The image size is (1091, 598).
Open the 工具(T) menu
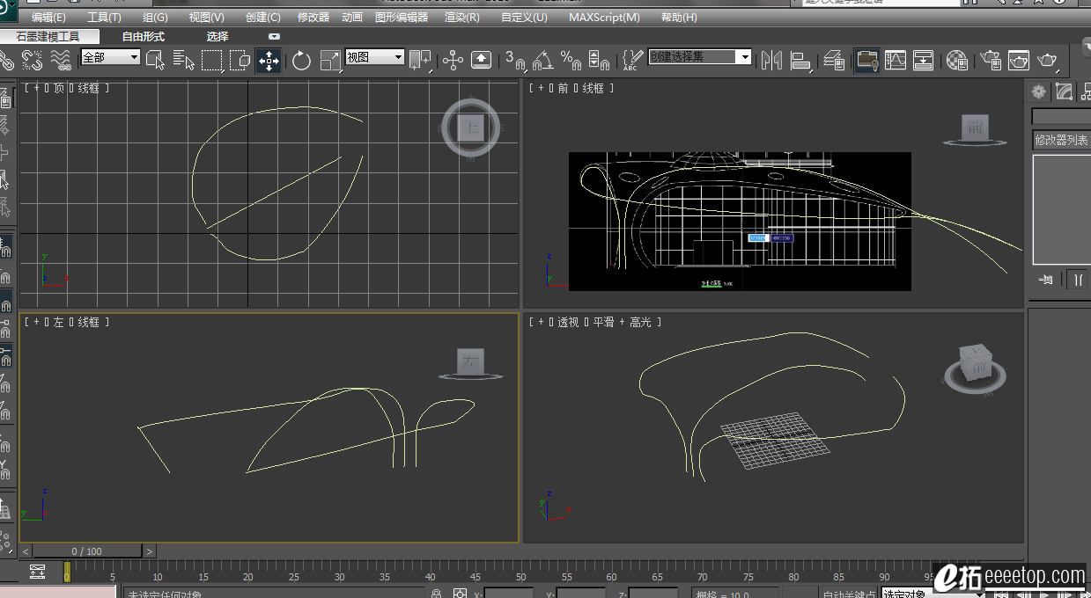coord(104,17)
